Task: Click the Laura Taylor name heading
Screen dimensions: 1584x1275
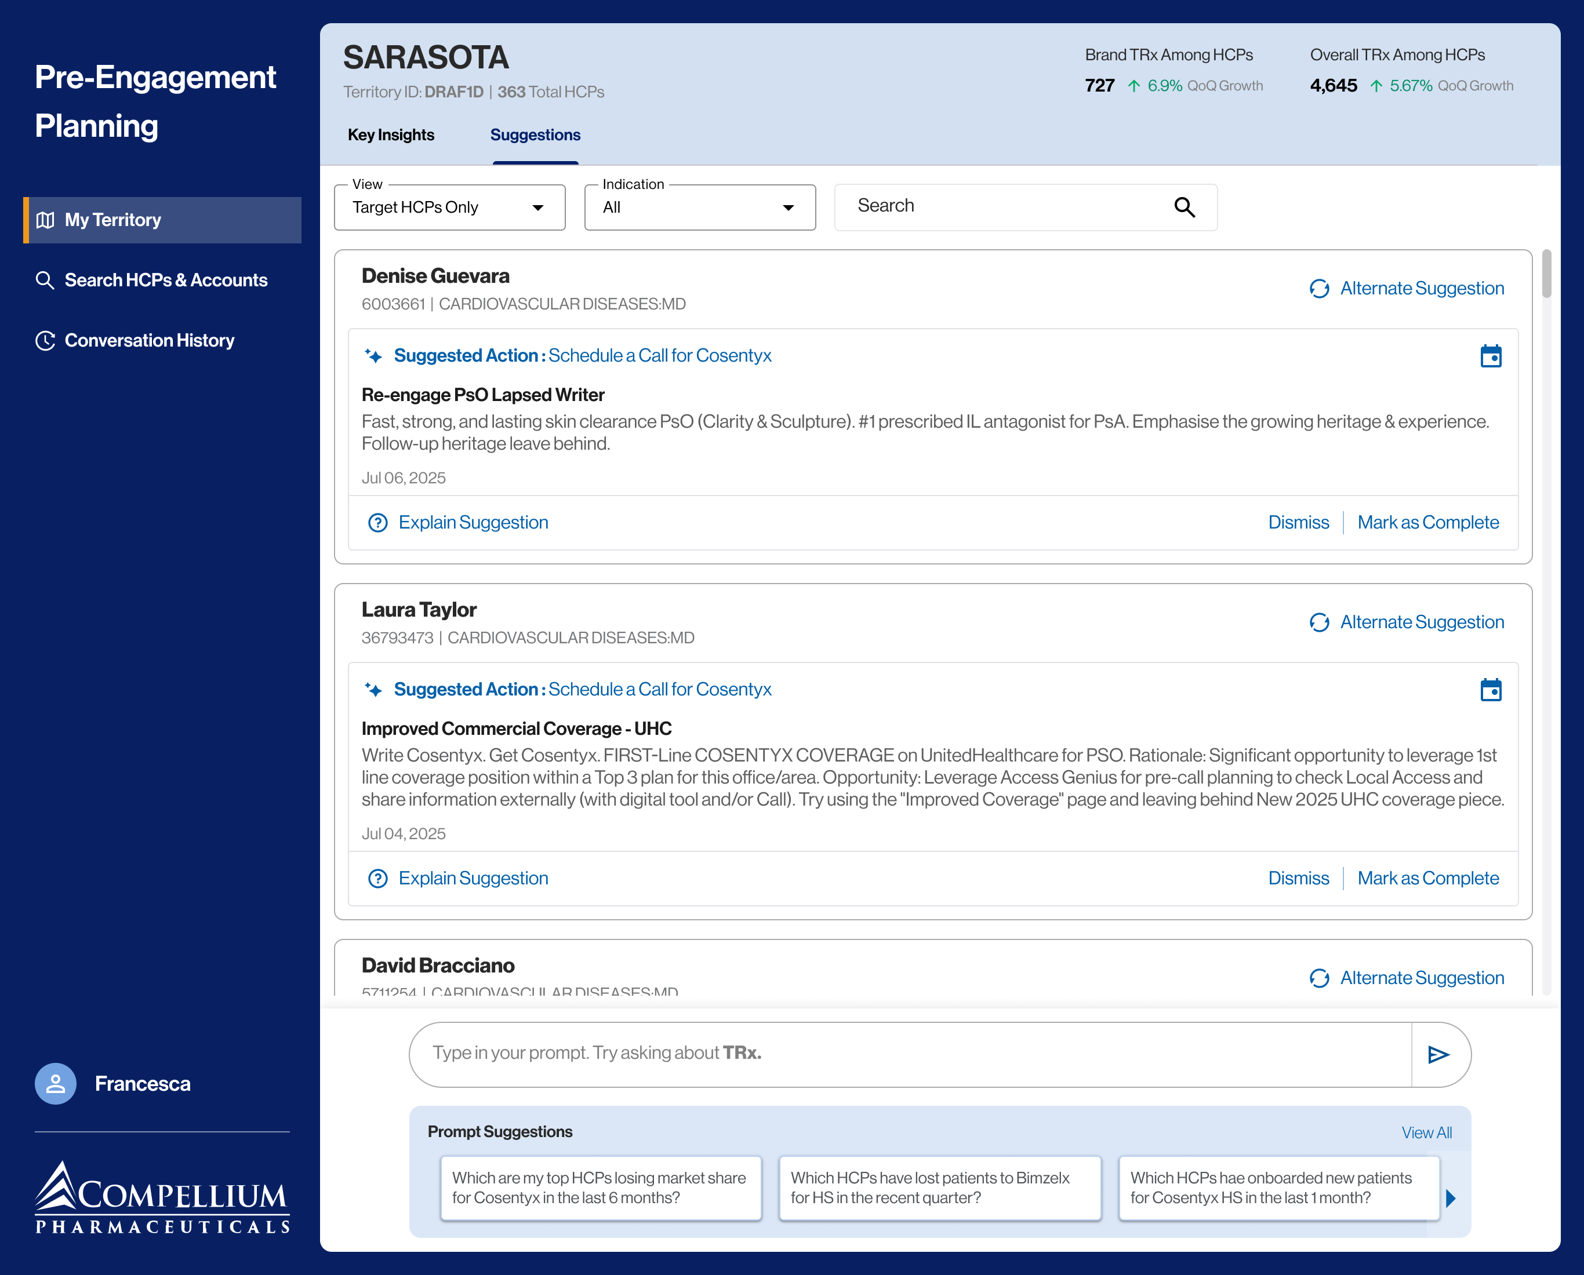Action: (419, 610)
